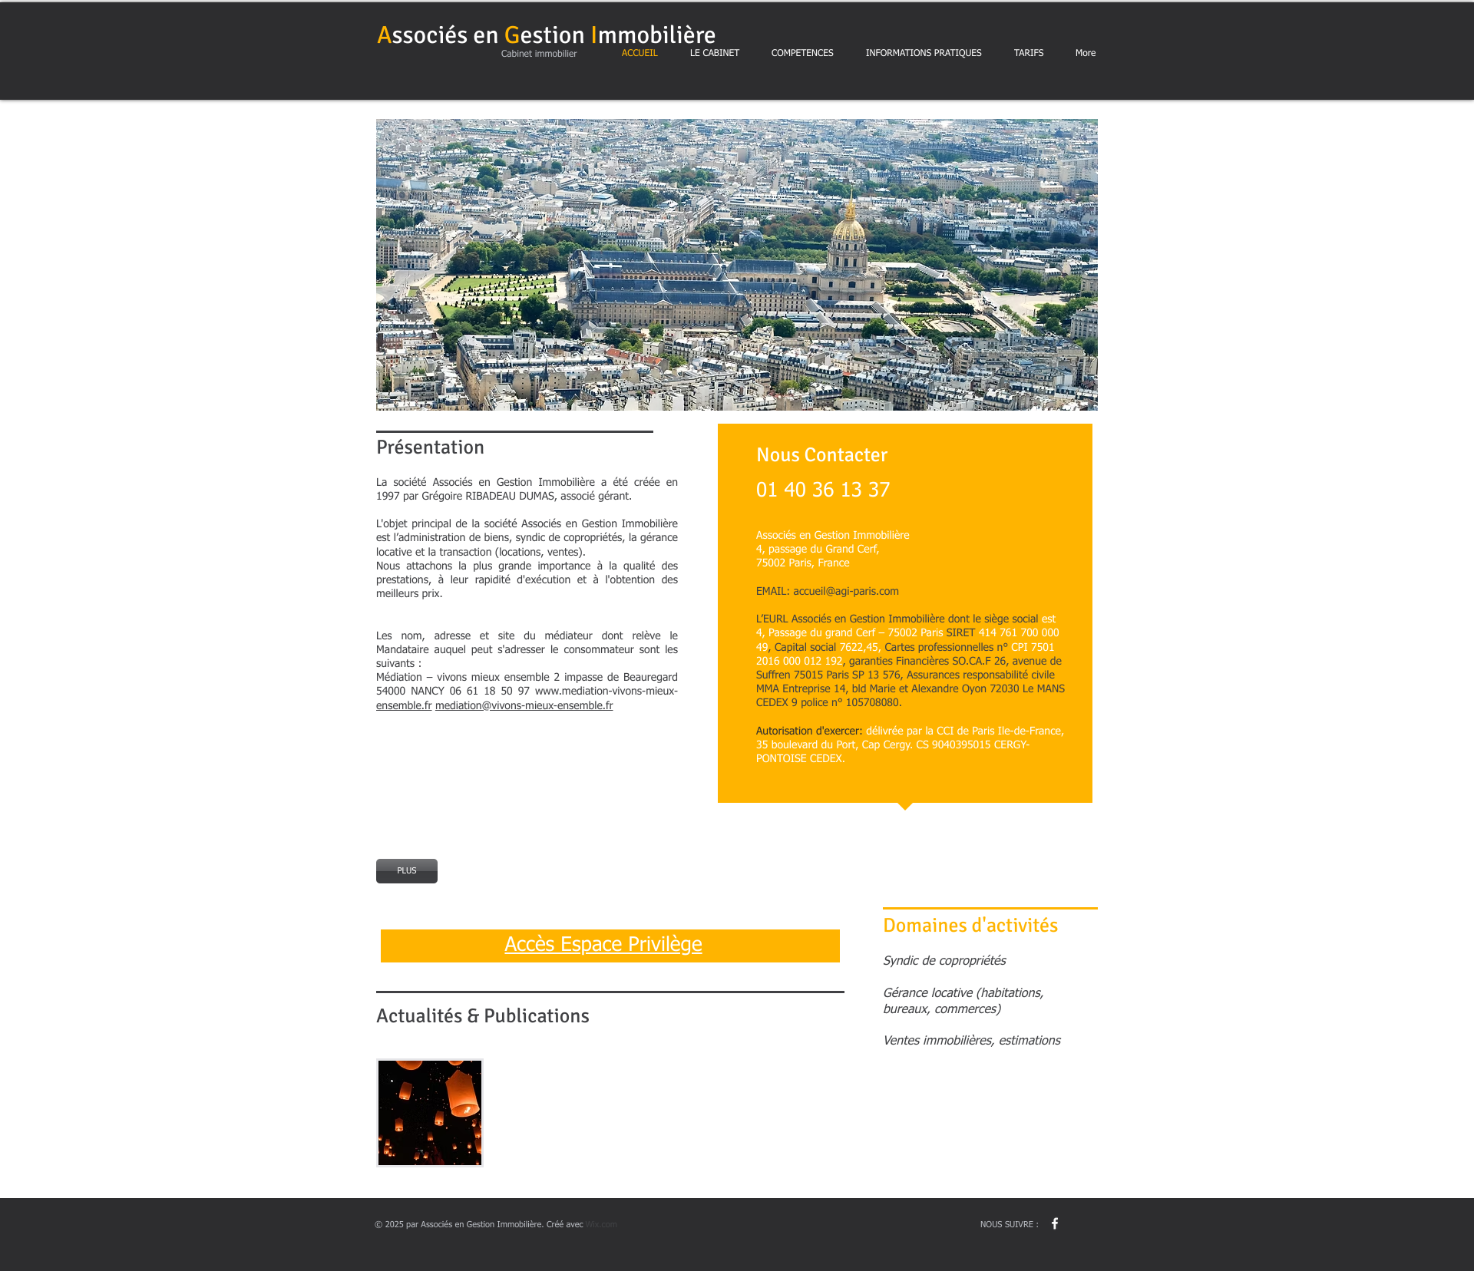
Task: Open the LE CABINET page
Action: click(x=714, y=53)
